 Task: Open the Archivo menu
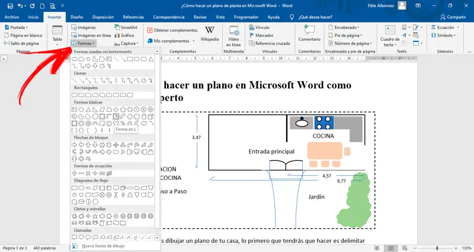12,17
